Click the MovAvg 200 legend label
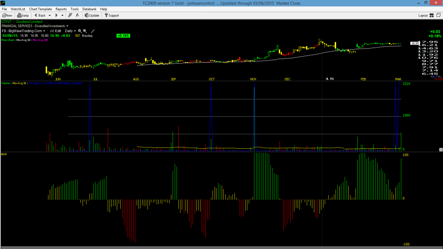 click(x=40, y=40)
